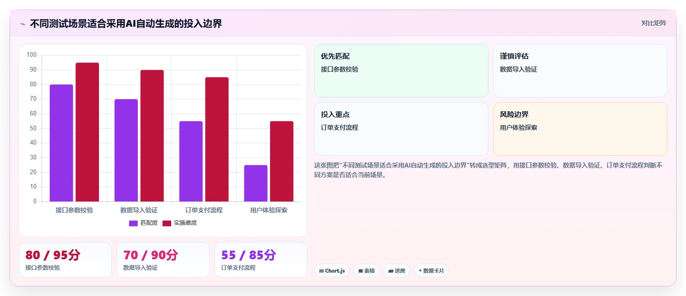Toggle the 实施难度 legend entry
The width and height of the screenshot is (686, 296).
click(x=180, y=223)
